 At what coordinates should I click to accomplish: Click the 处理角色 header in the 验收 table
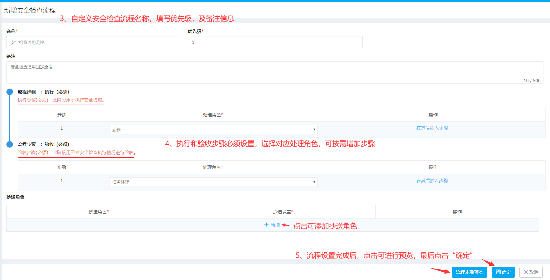[213, 167]
